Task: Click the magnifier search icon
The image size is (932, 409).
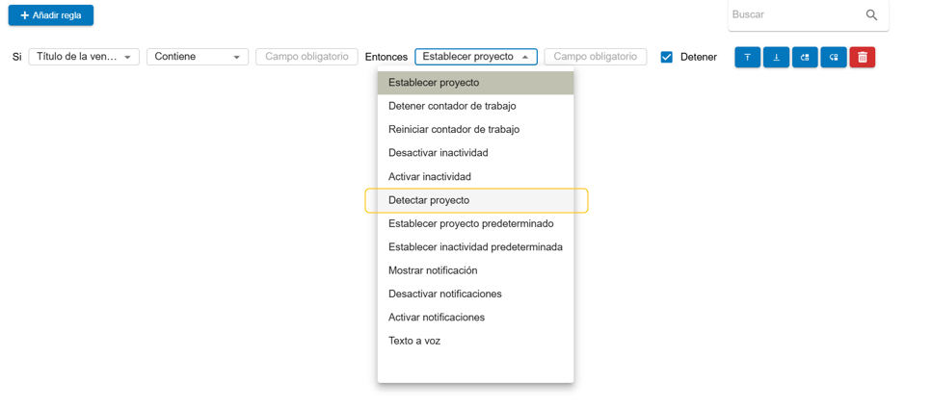Action: [x=871, y=15]
